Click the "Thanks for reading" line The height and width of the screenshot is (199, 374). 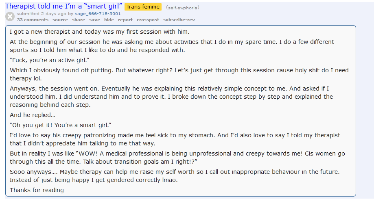point(37,190)
